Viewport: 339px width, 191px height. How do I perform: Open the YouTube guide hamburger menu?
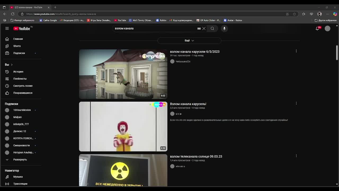(x=7, y=28)
